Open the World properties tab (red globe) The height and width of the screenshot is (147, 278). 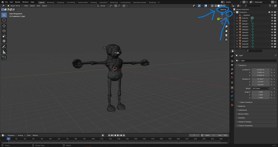pos(232,77)
